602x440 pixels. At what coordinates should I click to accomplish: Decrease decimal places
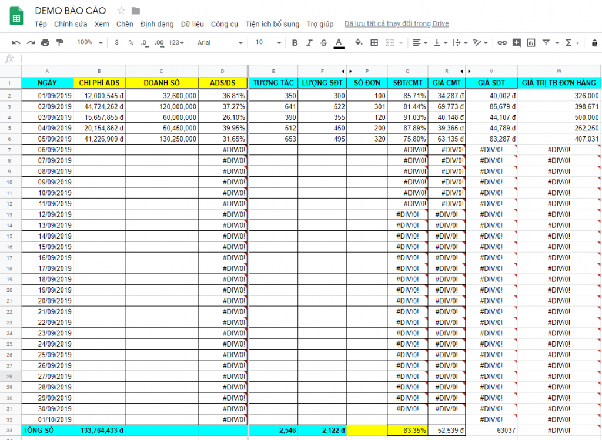145,43
